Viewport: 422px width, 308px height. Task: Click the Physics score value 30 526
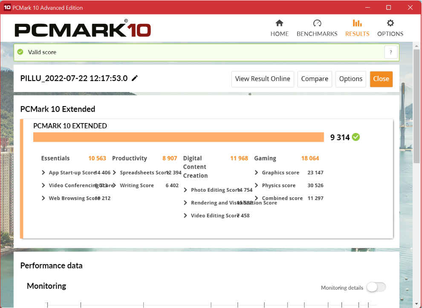click(x=315, y=185)
